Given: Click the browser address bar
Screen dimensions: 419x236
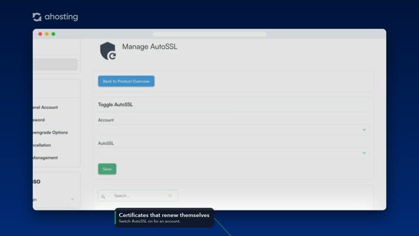Looking at the screenshot, I should [x=209, y=34].
